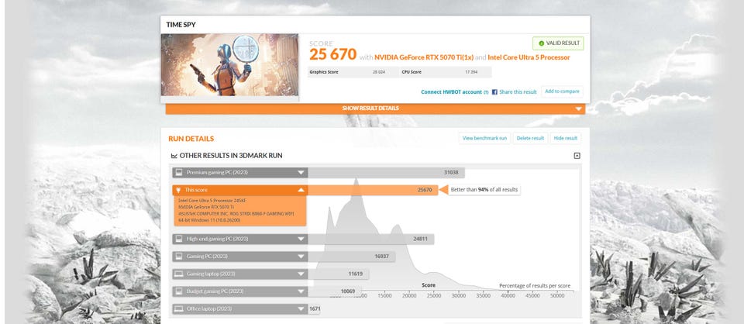Expand Office laptop (2023) details arrow
The image size is (744, 324).
click(x=301, y=308)
